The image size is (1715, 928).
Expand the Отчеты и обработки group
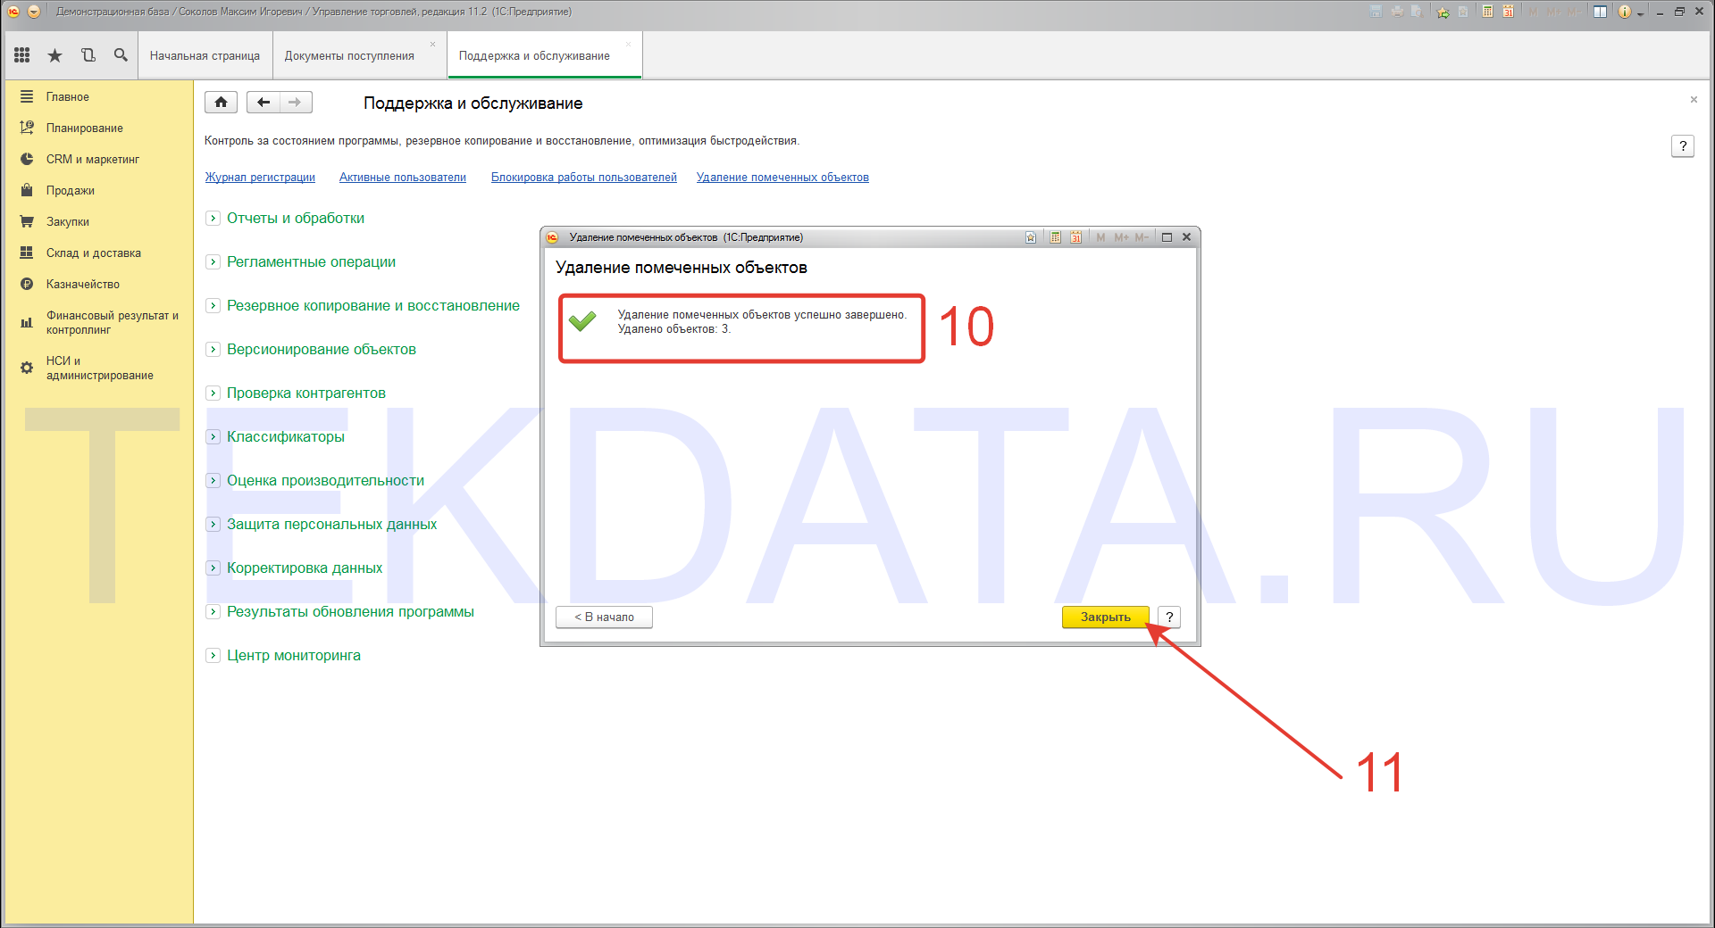click(213, 218)
